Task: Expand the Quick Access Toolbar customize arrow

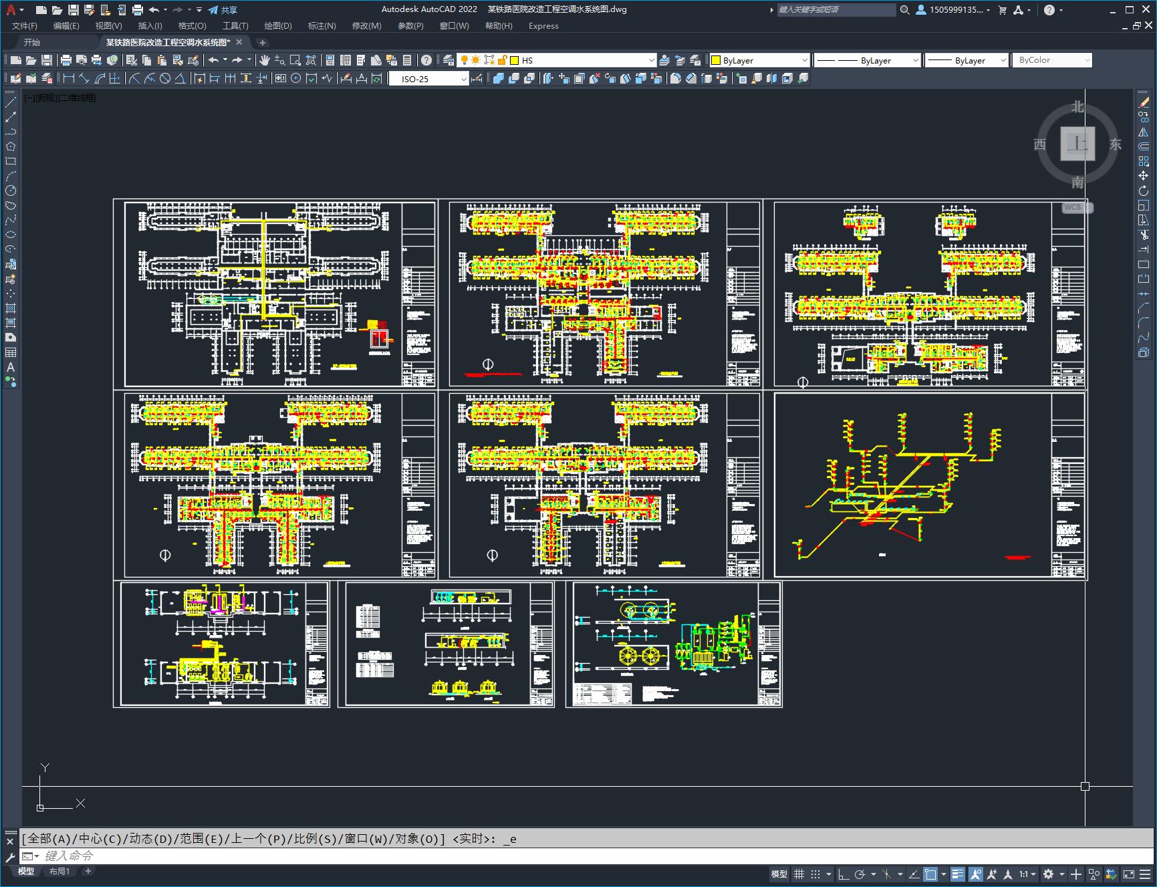Action: [199, 9]
